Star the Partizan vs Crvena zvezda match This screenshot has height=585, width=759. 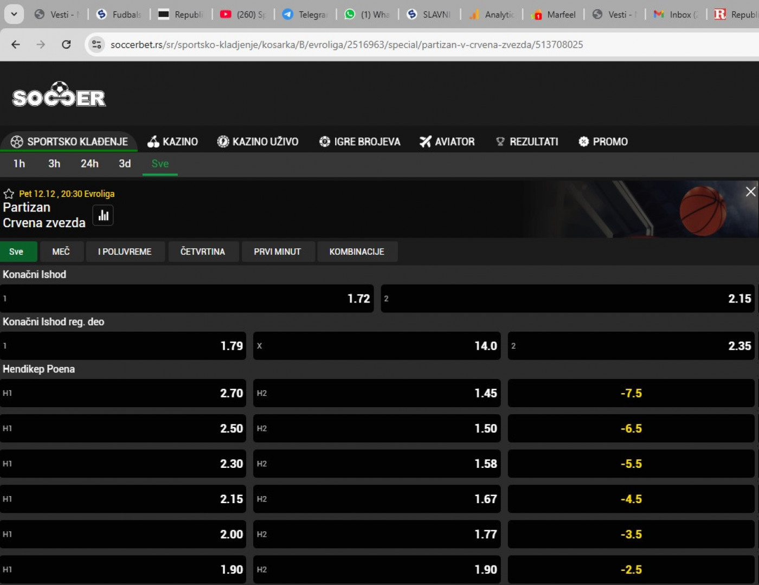click(x=9, y=194)
